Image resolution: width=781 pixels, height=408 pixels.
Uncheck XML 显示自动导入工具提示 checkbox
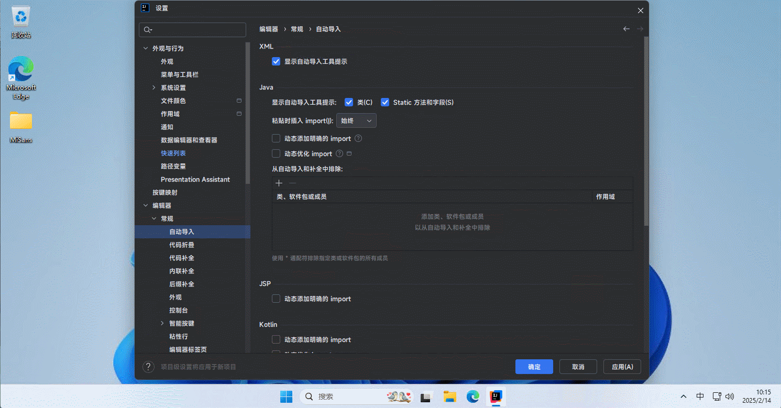click(x=277, y=62)
